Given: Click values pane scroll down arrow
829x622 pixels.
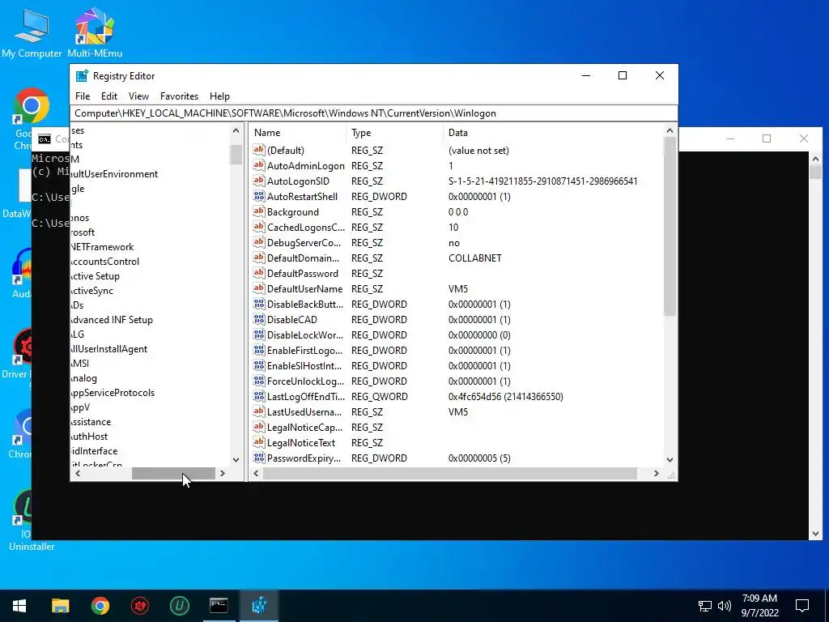Looking at the screenshot, I should (x=670, y=460).
